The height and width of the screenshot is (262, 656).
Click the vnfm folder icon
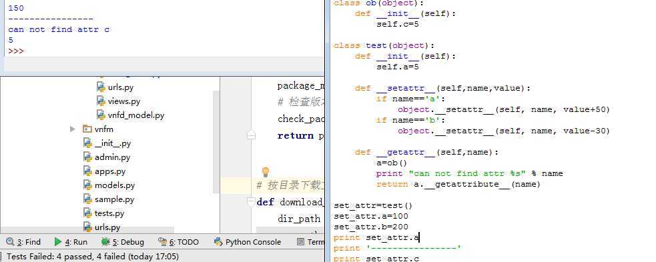pyautogui.click(x=87, y=129)
